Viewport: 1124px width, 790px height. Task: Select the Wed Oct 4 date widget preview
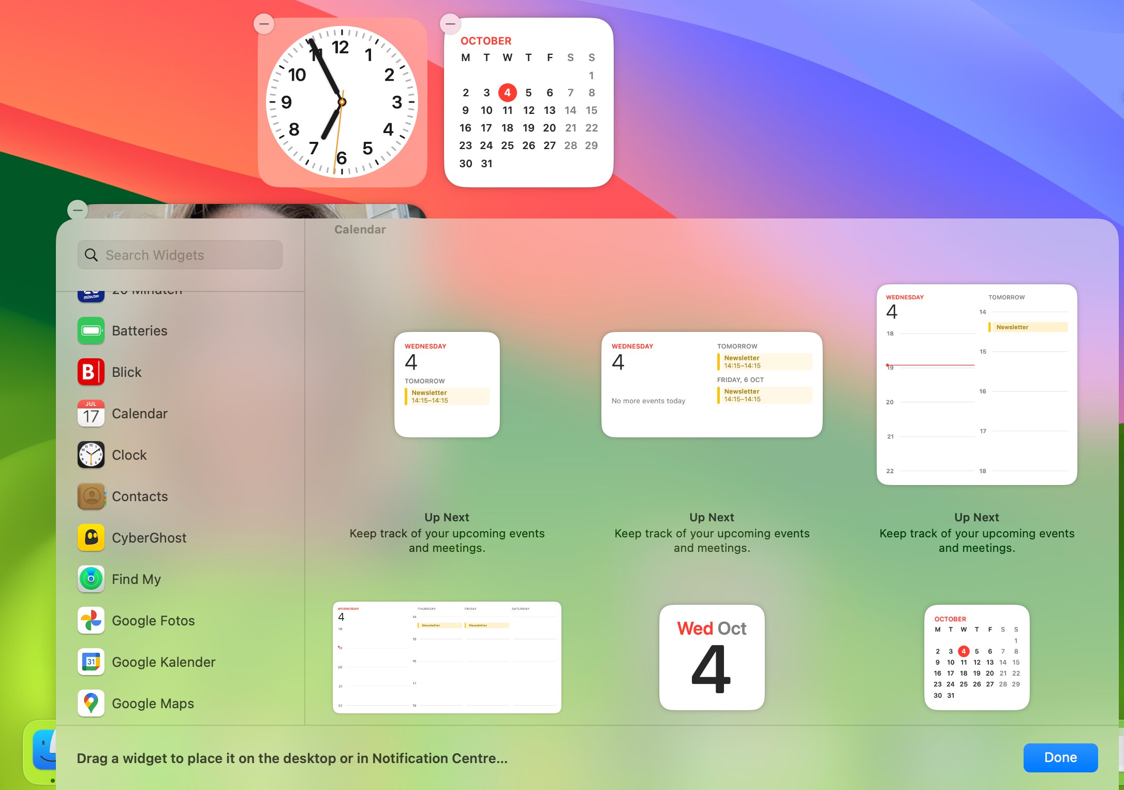click(712, 657)
